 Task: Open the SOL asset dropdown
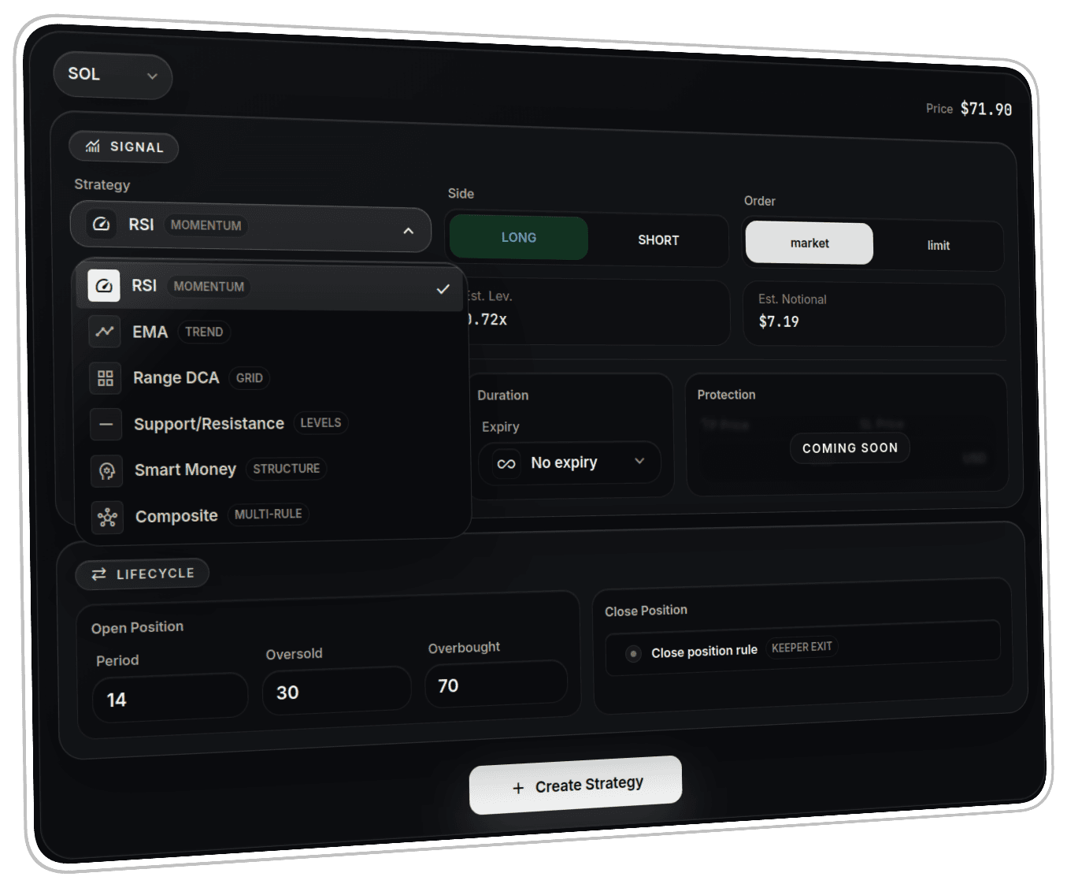[113, 76]
